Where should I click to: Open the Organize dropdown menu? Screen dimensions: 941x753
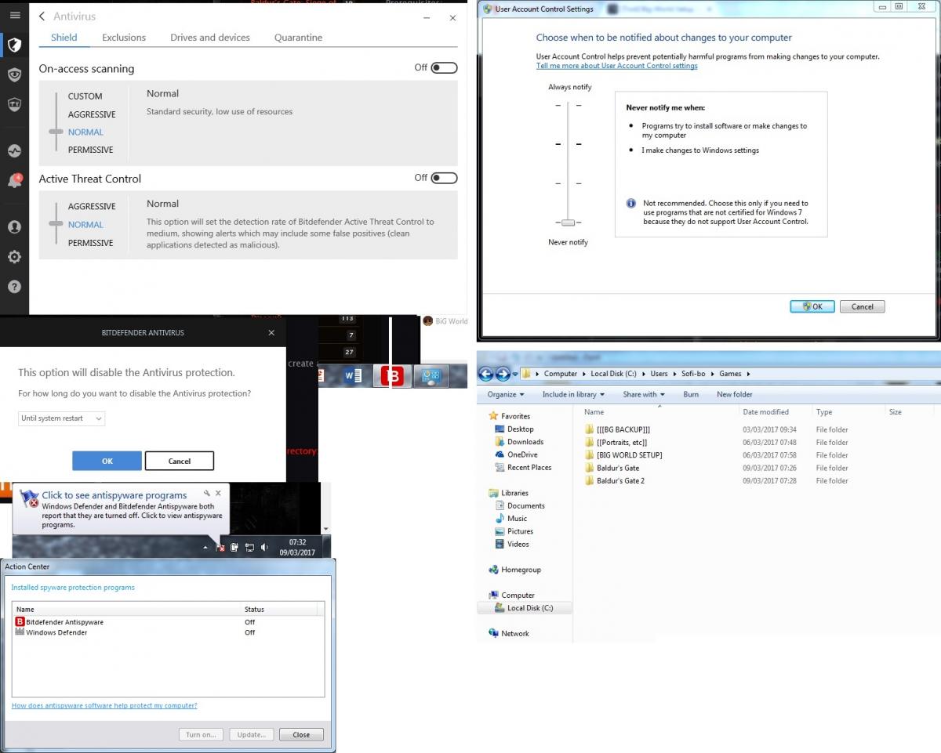[506, 394]
